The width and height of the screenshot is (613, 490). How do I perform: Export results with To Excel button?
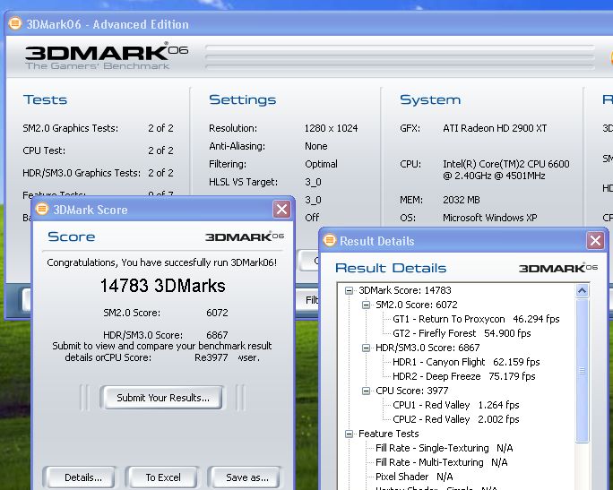[163, 477]
